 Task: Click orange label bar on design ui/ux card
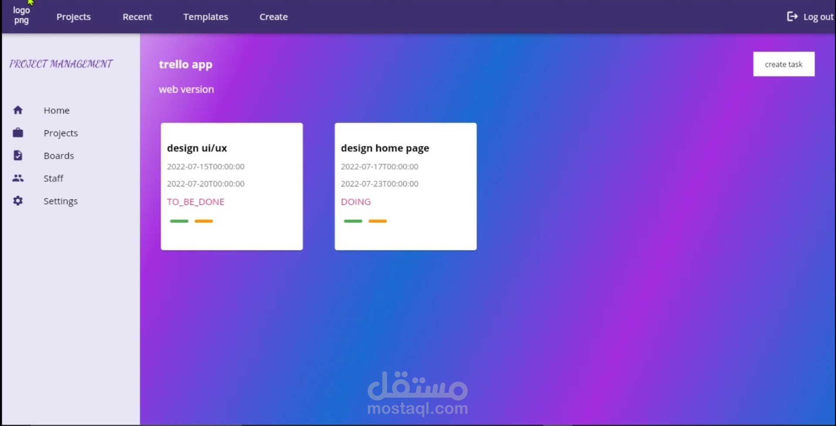(x=204, y=221)
